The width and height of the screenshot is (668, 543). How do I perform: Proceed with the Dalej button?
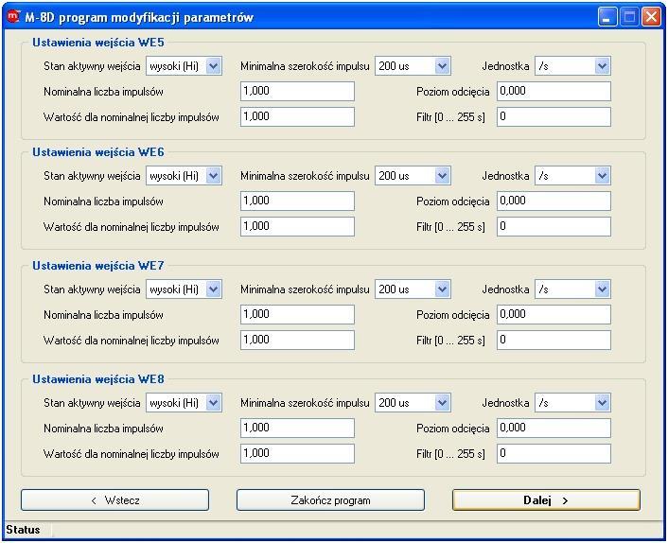(x=546, y=500)
